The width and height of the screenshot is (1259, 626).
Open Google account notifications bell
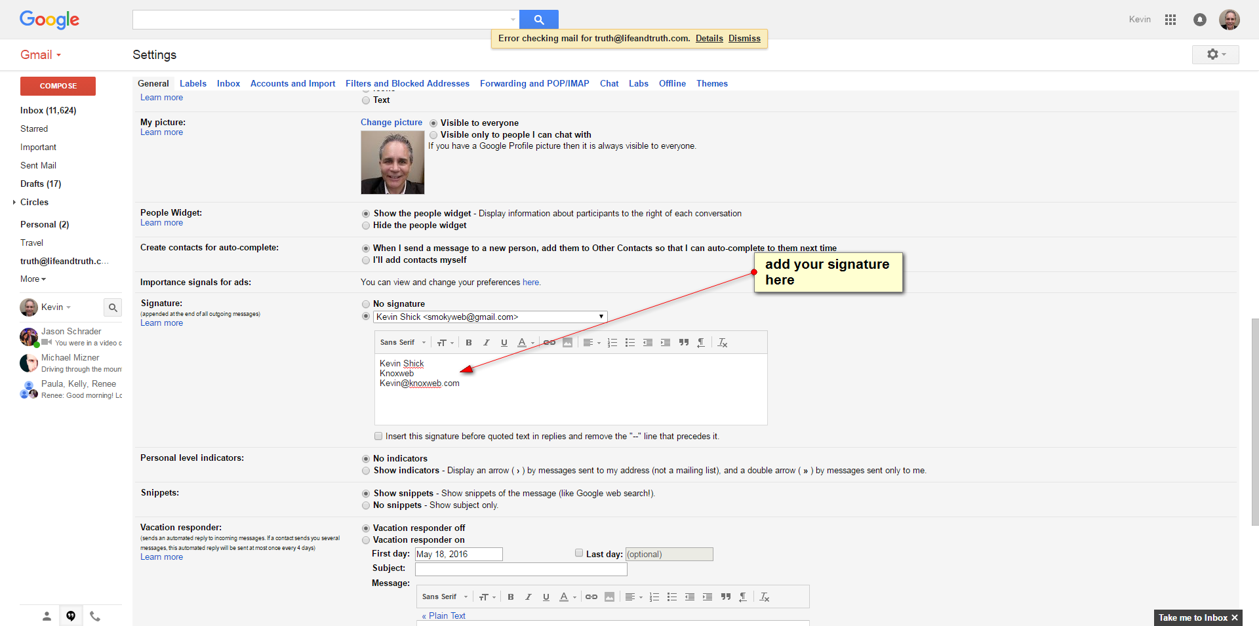click(1200, 20)
